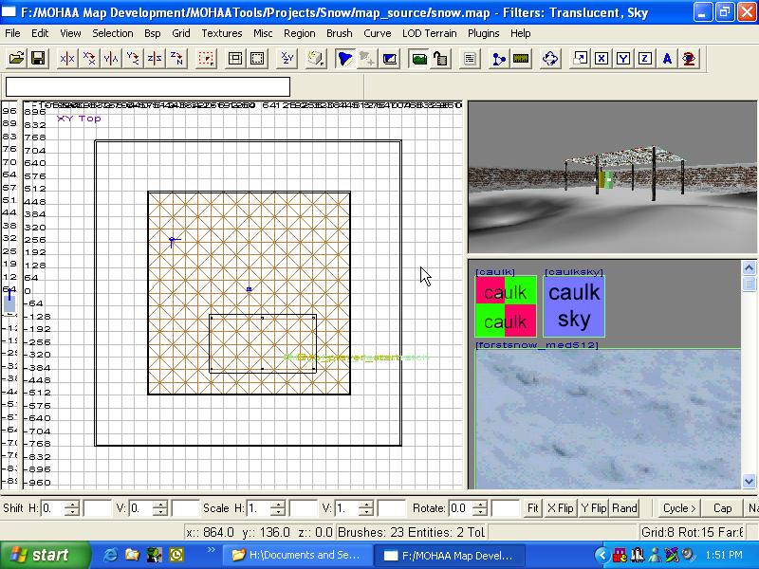Click the Open map folder icon
759x569 pixels.
16,59
